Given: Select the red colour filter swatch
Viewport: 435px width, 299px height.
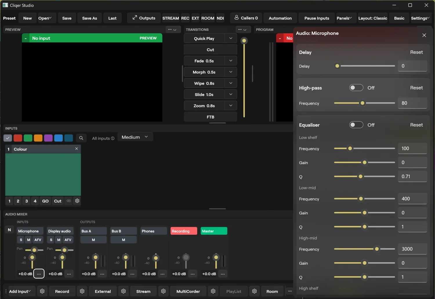Looking at the screenshot, I should click(x=18, y=138).
